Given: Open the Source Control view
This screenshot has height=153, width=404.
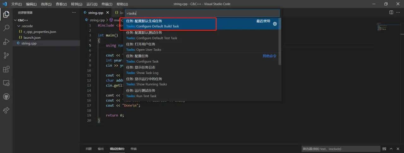Looking at the screenshot, I should point(6,56).
